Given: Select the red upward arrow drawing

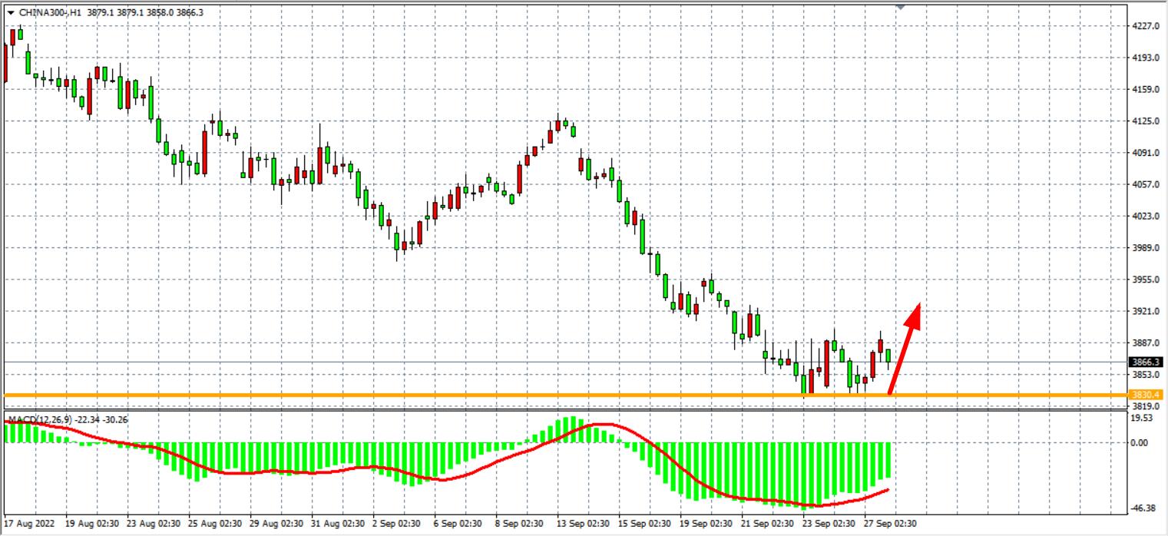Looking at the screenshot, I should [x=905, y=351].
